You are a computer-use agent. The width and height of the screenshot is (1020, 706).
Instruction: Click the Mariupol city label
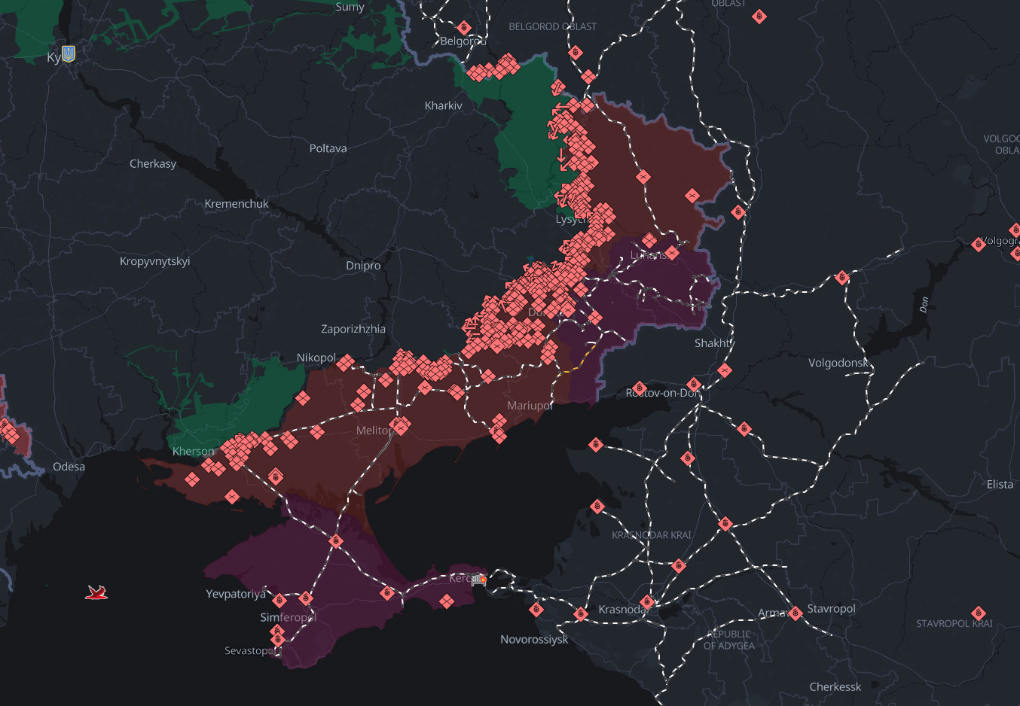click(x=530, y=405)
